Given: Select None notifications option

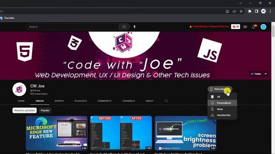Looking at the screenshot, I should pyautogui.click(x=222, y=109).
